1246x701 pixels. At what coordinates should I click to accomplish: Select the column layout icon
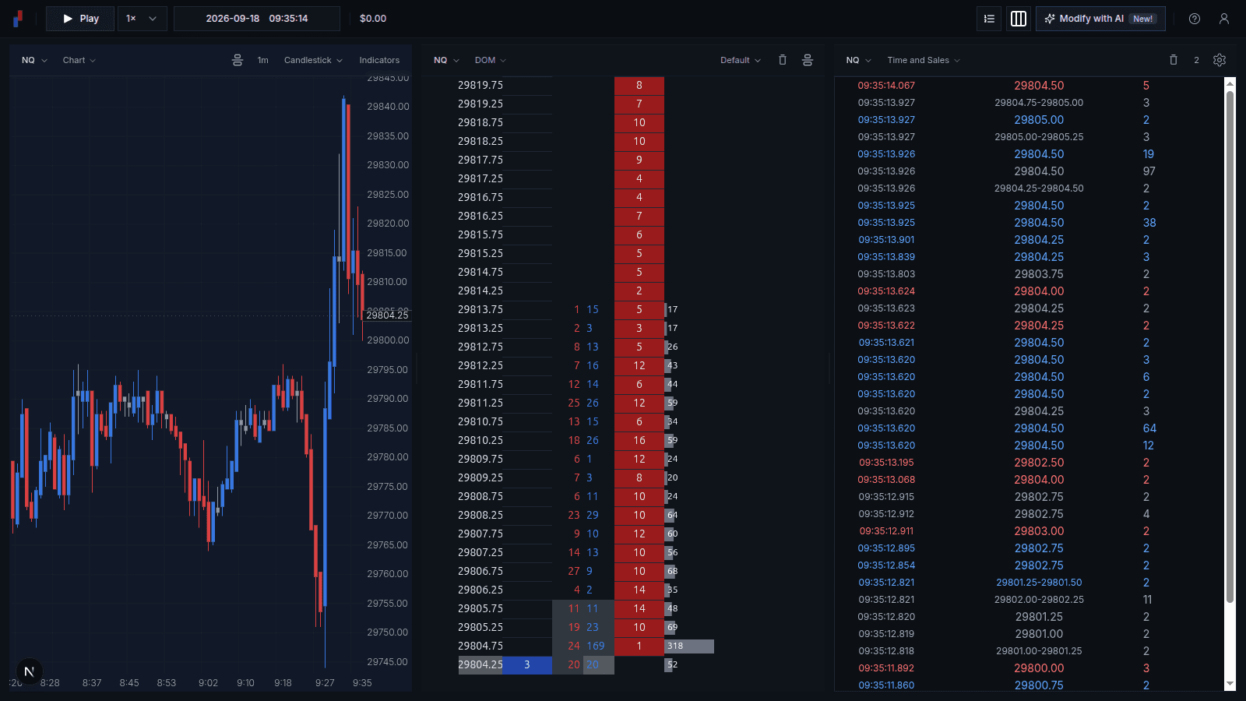pos(1018,19)
